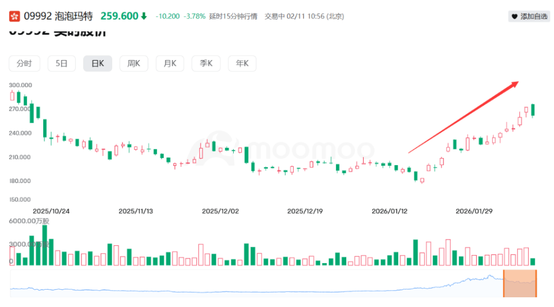Click the 150.000 price axis label
Screen dimensions: 554x307
[20, 200]
